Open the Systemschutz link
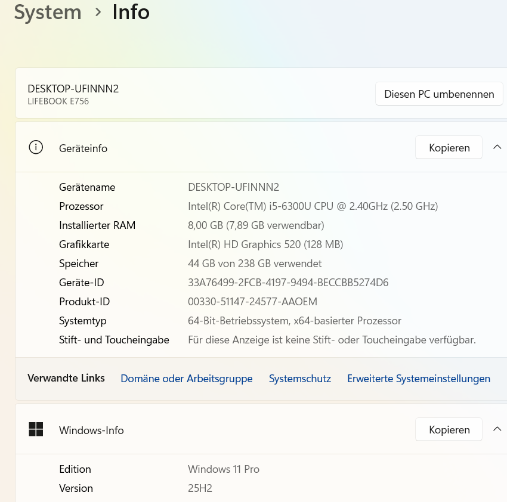 (300, 379)
